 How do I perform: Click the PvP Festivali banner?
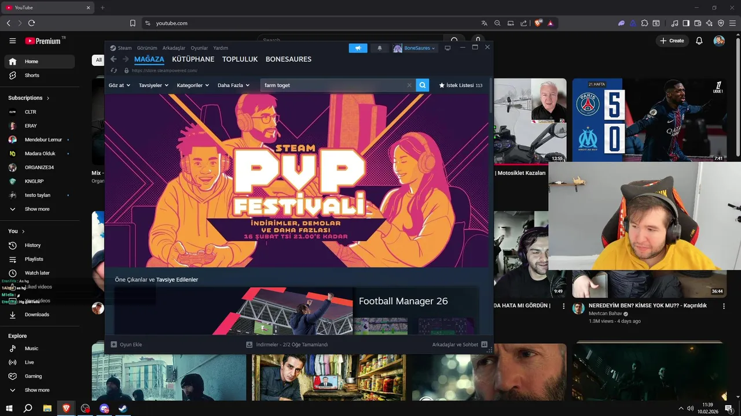296,180
